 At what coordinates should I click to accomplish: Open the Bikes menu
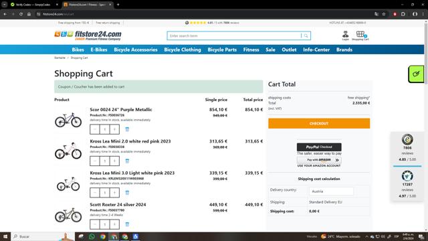click(x=78, y=50)
